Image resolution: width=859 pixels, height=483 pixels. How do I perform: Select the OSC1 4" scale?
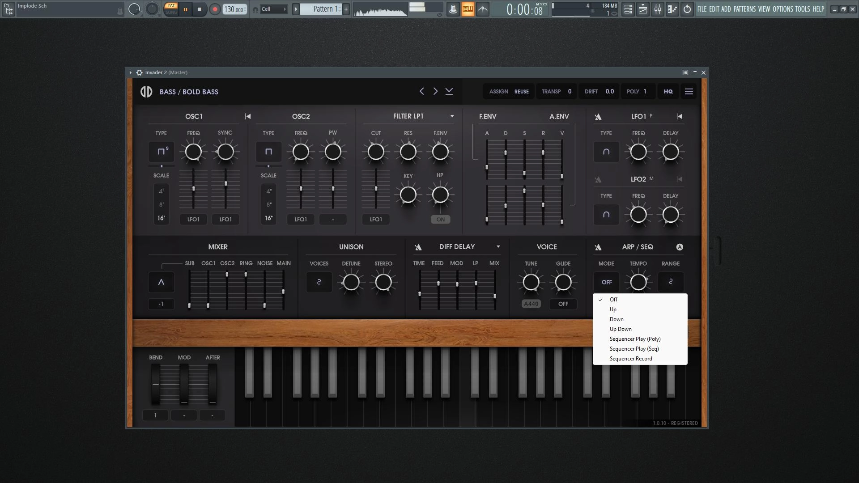162,191
